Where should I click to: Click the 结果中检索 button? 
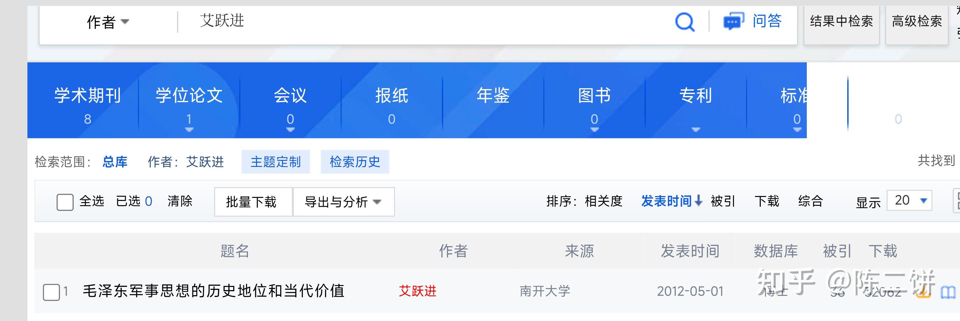pyautogui.click(x=842, y=22)
